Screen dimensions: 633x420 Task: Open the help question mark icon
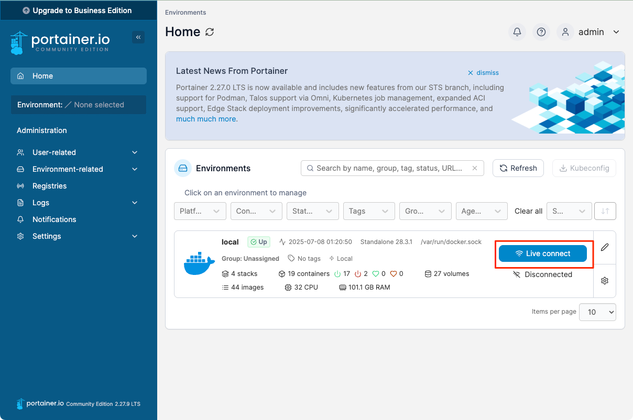click(x=541, y=32)
